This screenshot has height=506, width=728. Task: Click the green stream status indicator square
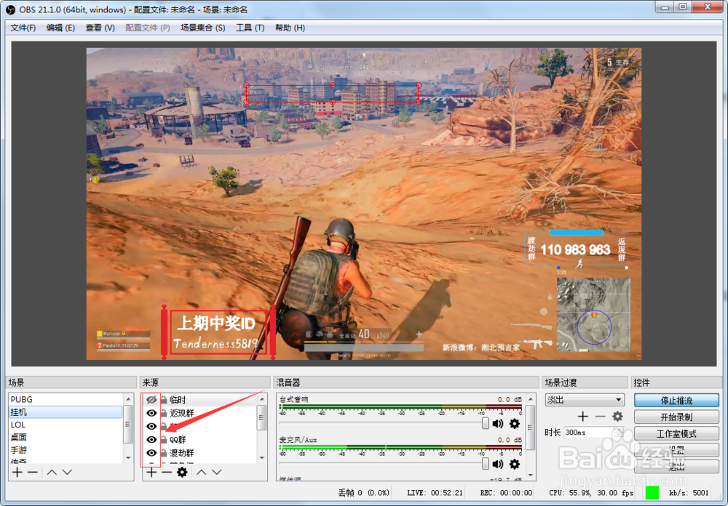click(652, 492)
